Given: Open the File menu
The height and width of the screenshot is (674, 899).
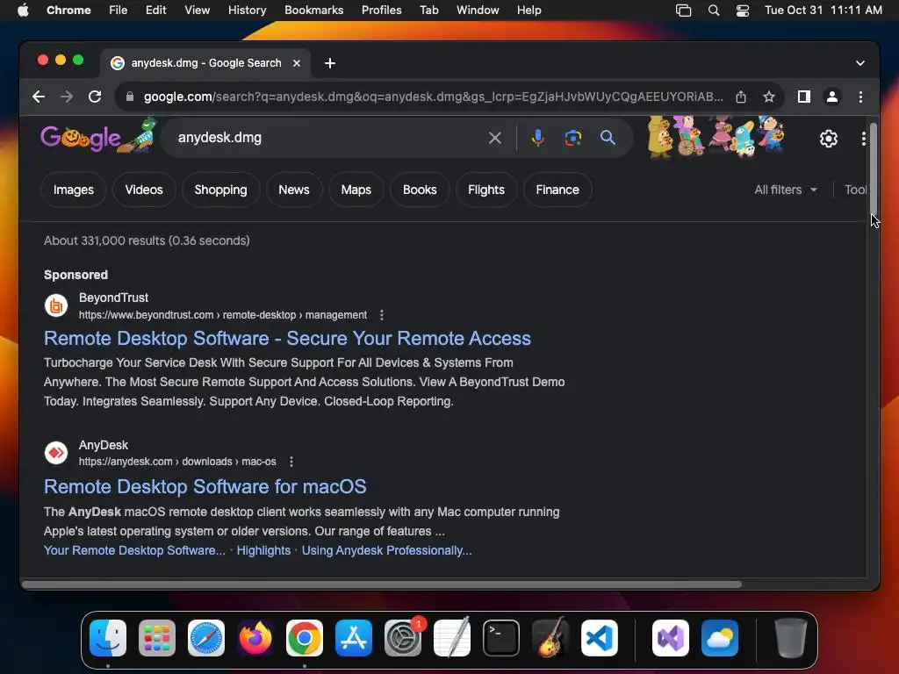Looking at the screenshot, I should click(119, 11).
